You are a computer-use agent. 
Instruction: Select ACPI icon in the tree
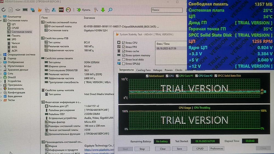pos(9,51)
